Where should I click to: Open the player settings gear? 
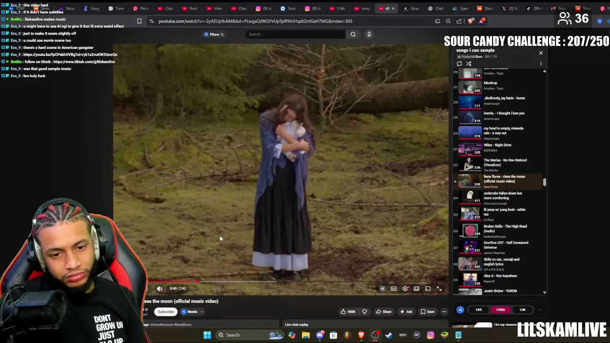click(x=405, y=289)
